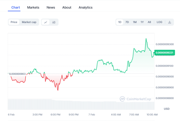Click the 9:00 PM time label
Image resolution: width=180 pixels, height=121 pixels.
[73, 115]
